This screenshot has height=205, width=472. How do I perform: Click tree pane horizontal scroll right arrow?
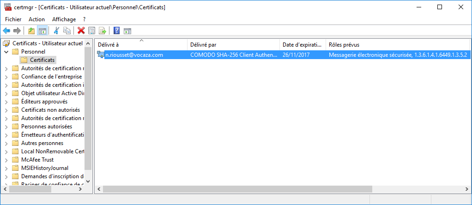coord(80,189)
